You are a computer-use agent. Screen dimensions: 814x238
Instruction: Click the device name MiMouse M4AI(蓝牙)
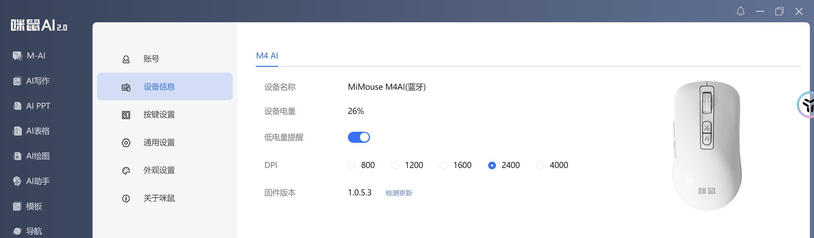(x=387, y=87)
